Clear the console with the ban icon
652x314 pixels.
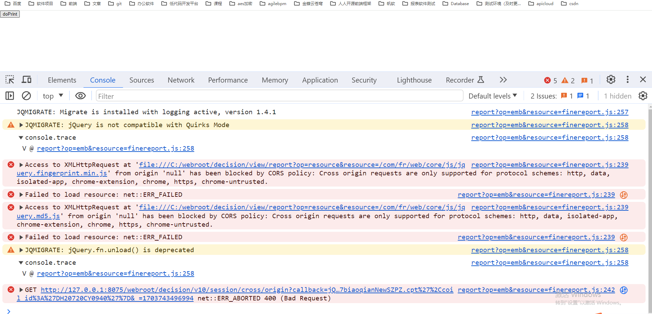coord(26,96)
